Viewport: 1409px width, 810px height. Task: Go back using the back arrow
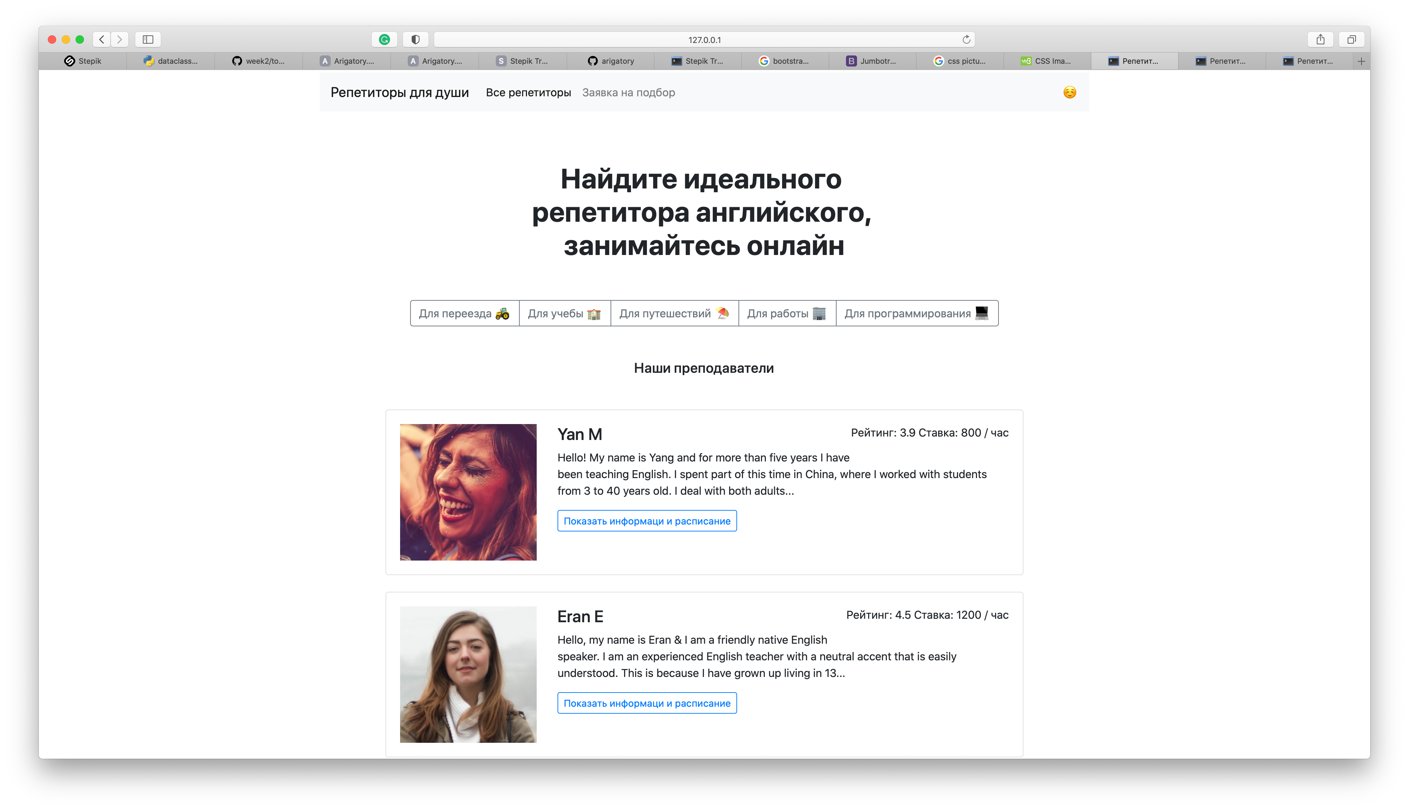tap(101, 39)
